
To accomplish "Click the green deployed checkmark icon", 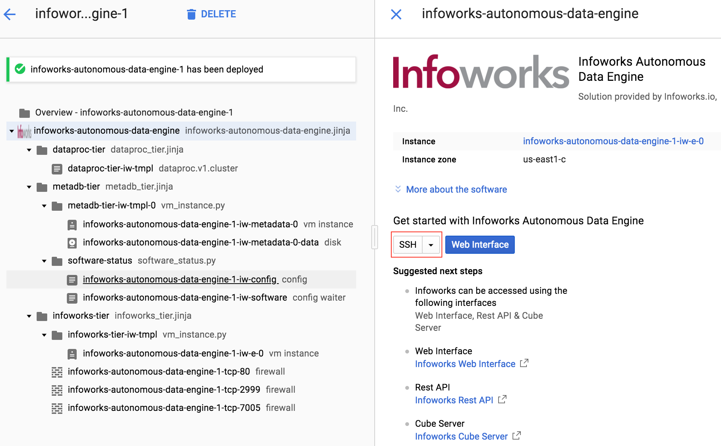I will pos(20,69).
